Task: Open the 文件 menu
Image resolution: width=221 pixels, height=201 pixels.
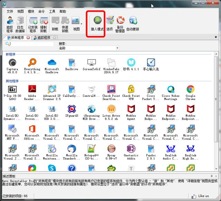Action: click(10, 11)
